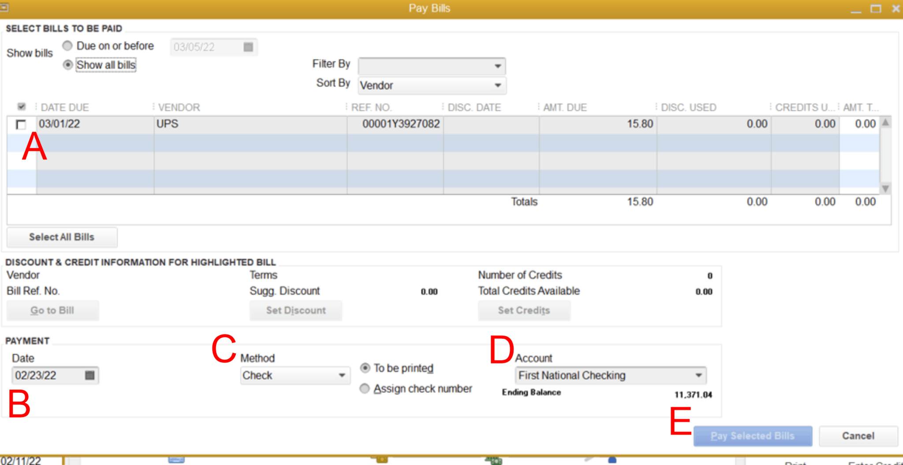Check the UPS bill checkbox

21,125
